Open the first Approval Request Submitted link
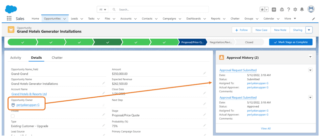 pos(238,70)
